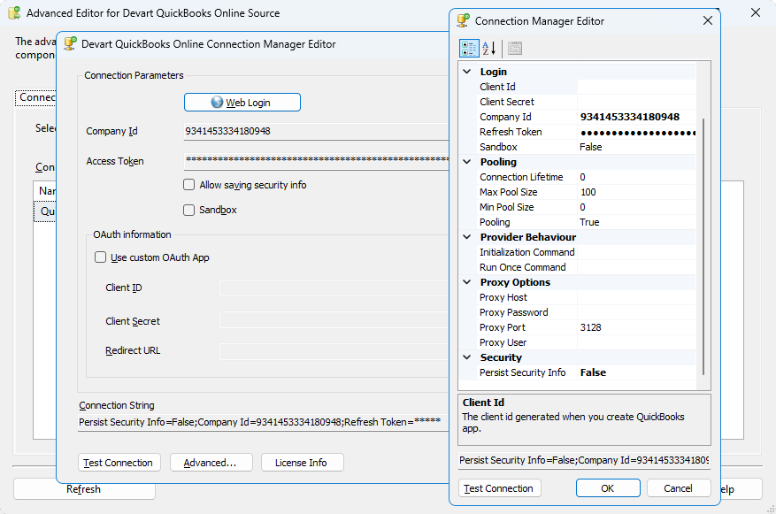Sort properties alphabetically with A-Z icon

click(x=488, y=49)
